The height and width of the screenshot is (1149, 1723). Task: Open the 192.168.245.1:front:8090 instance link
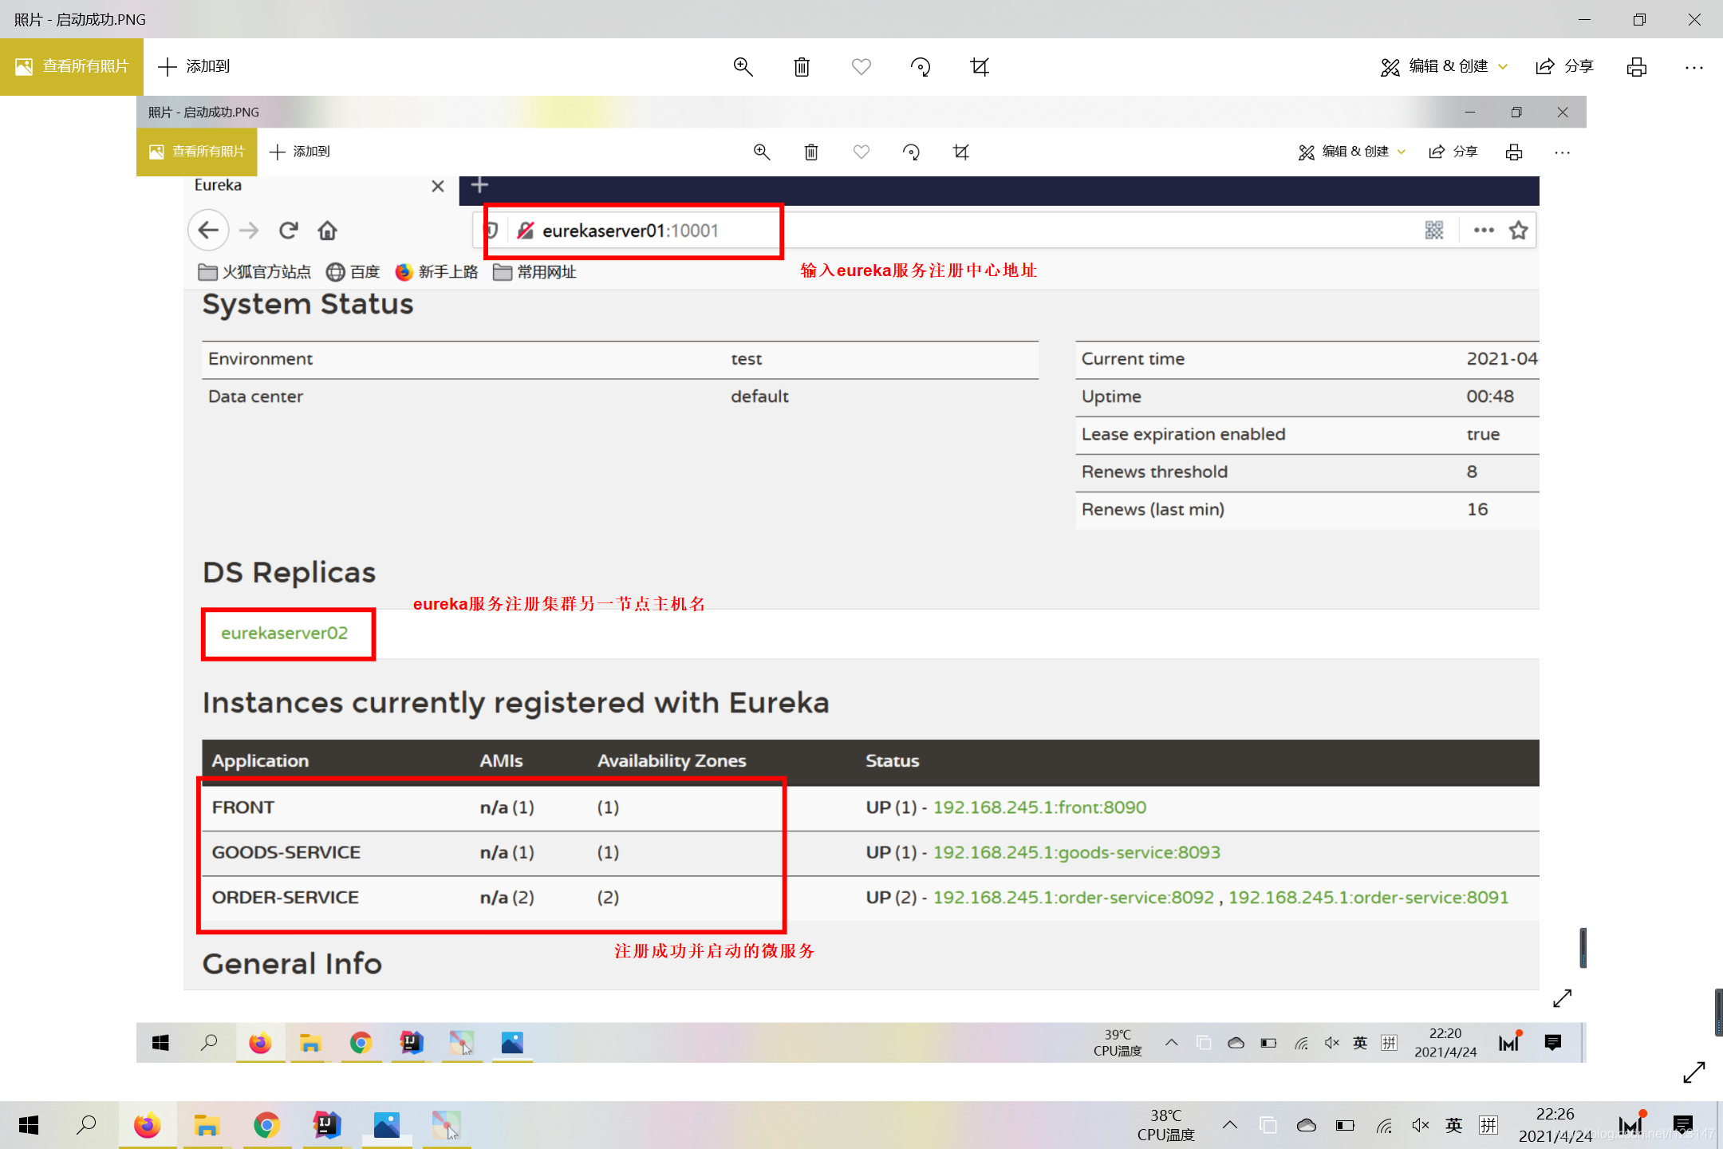(1039, 807)
